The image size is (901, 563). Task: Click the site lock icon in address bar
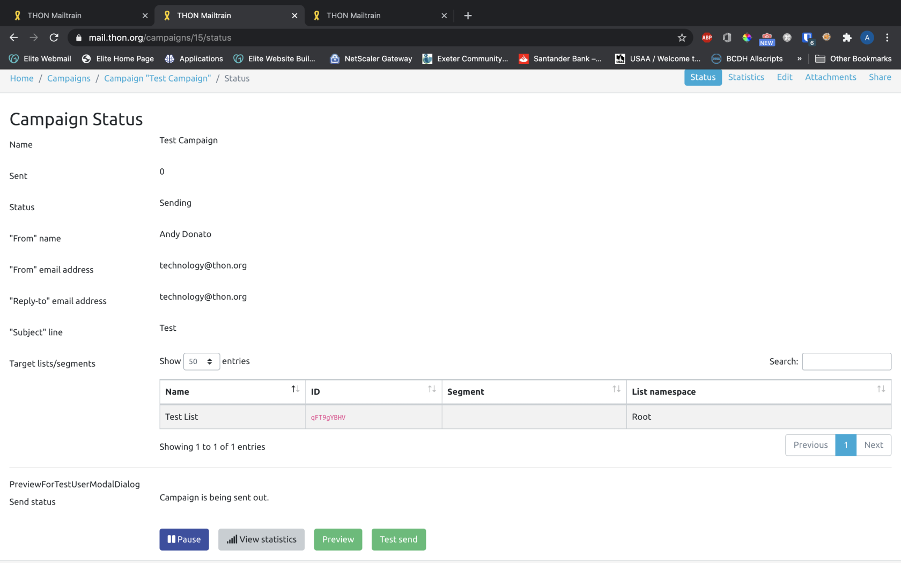79,38
